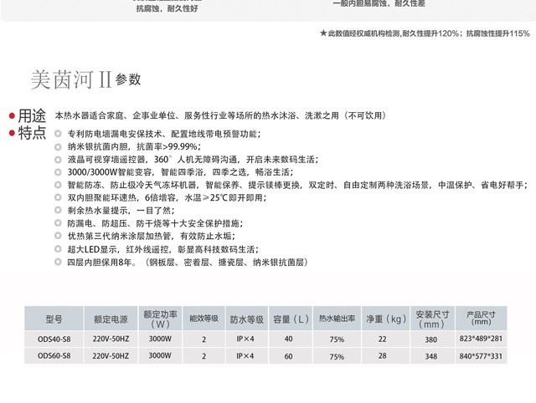
Task: Click the line 超大LED显示，红外线遥控
Action: coord(163,249)
